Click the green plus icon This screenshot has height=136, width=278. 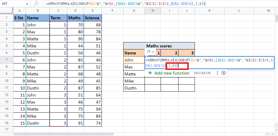[x=150, y=73]
